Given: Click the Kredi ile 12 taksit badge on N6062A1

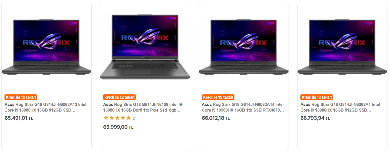Looking at the screenshot, I should (317, 97).
